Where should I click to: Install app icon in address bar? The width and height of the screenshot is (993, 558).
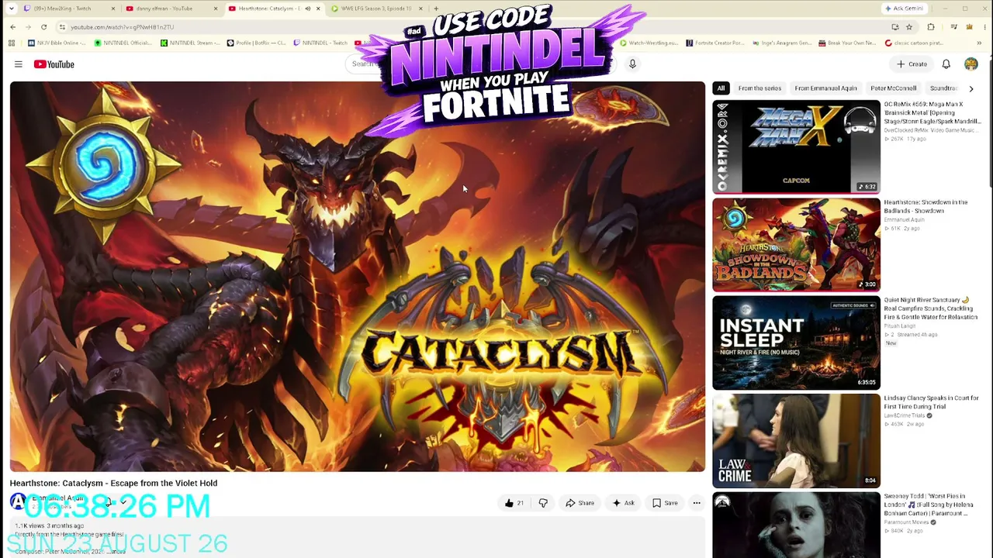click(x=895, y=27)
